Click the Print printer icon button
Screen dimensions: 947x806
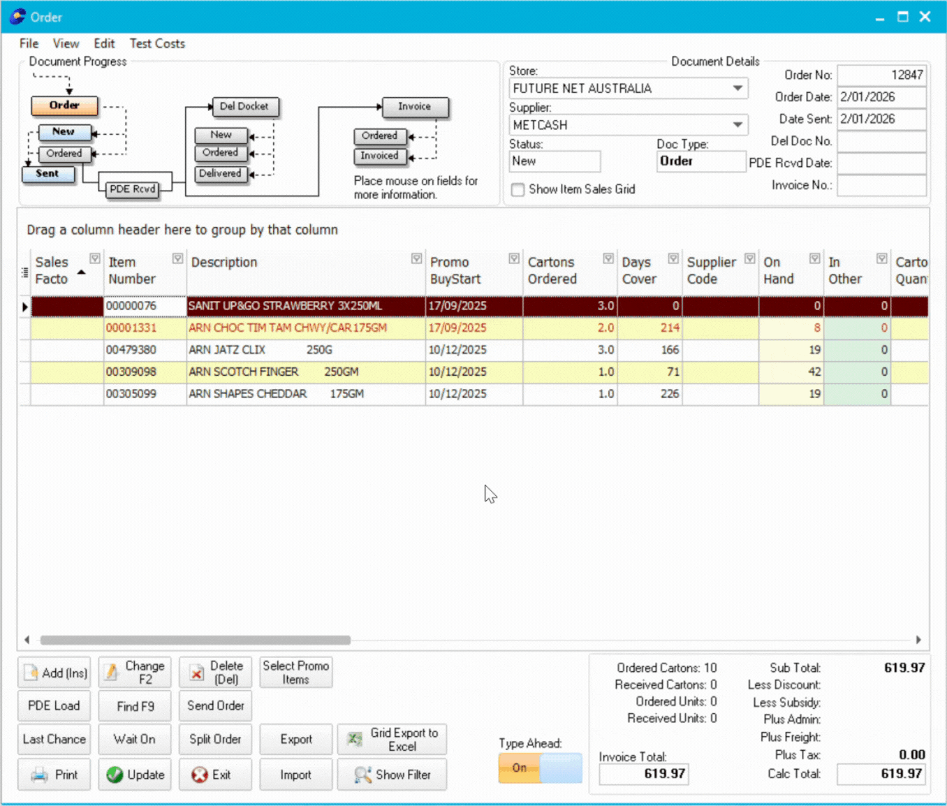tap(54, 775)
